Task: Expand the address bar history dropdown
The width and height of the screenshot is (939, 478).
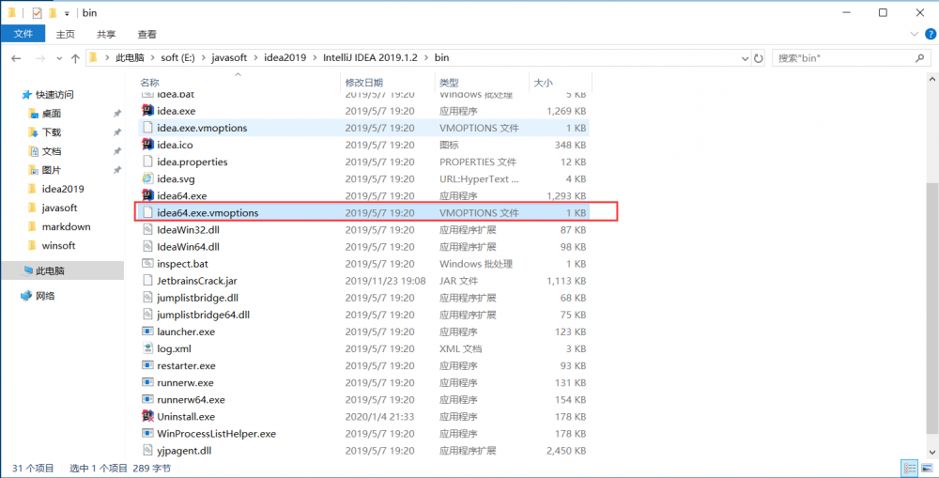Action: pyautogui.click(x=745, y=58)
